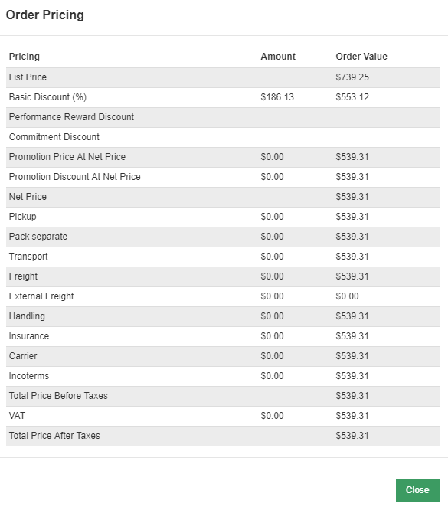Click the Total Price Before Taxes label
448x507 pixels.
[58, 396]
